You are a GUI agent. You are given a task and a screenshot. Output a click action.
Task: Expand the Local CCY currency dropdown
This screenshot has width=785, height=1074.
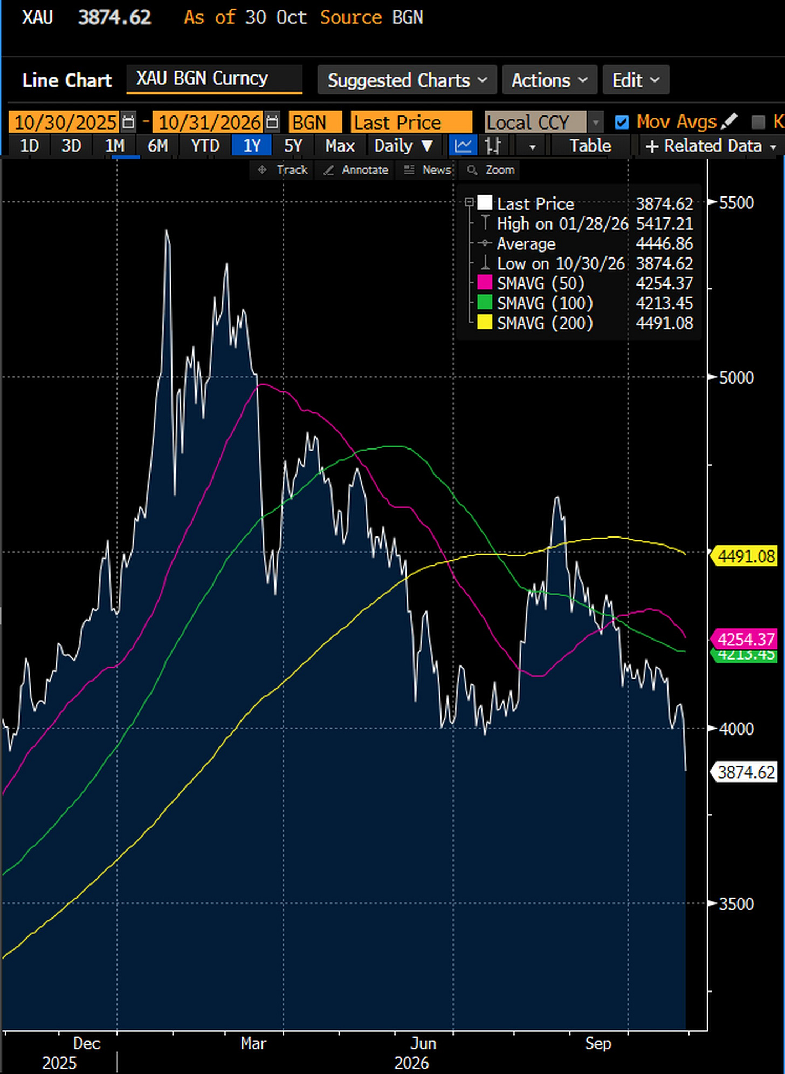point(596,123)
